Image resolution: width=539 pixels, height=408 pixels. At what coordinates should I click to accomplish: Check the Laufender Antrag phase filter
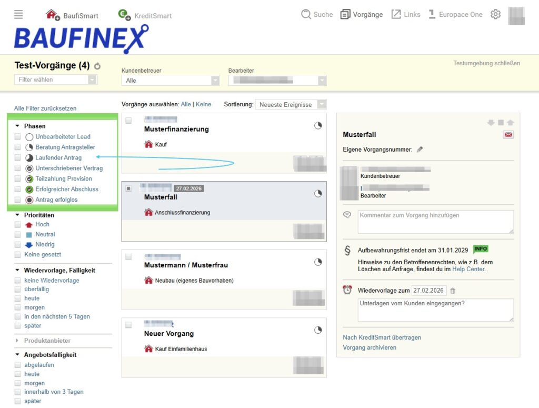point(18,158)
